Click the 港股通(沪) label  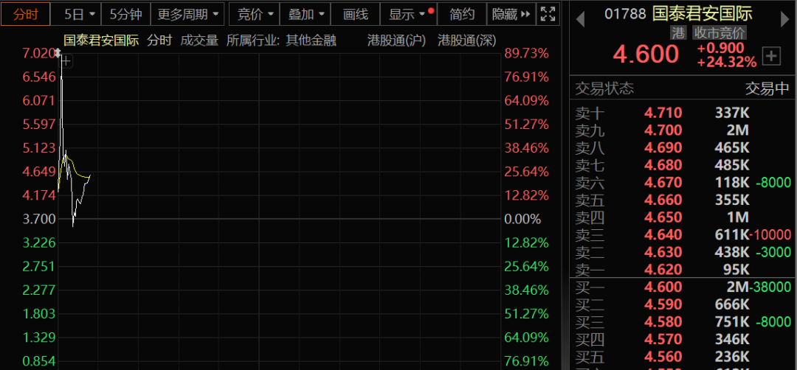396,41
